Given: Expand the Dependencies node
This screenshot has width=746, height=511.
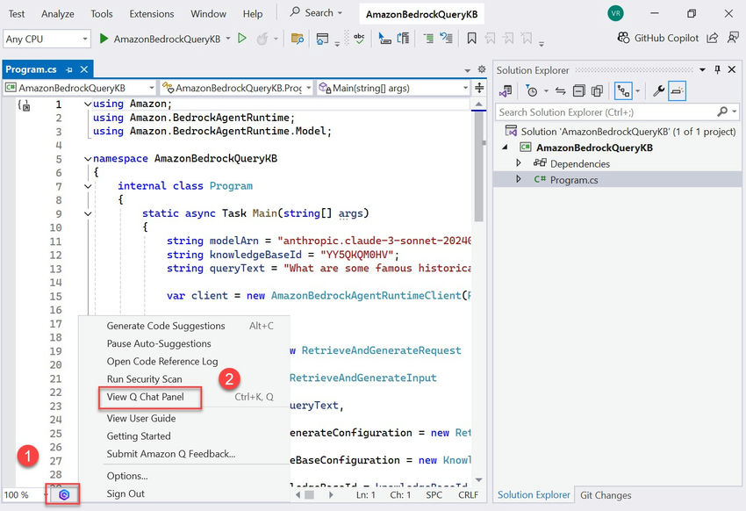Looking at the screenshot, I should coord(519,163).
